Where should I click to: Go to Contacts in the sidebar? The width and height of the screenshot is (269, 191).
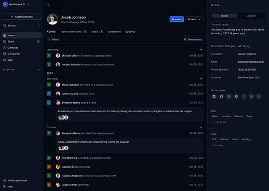(x=22, y=48)
